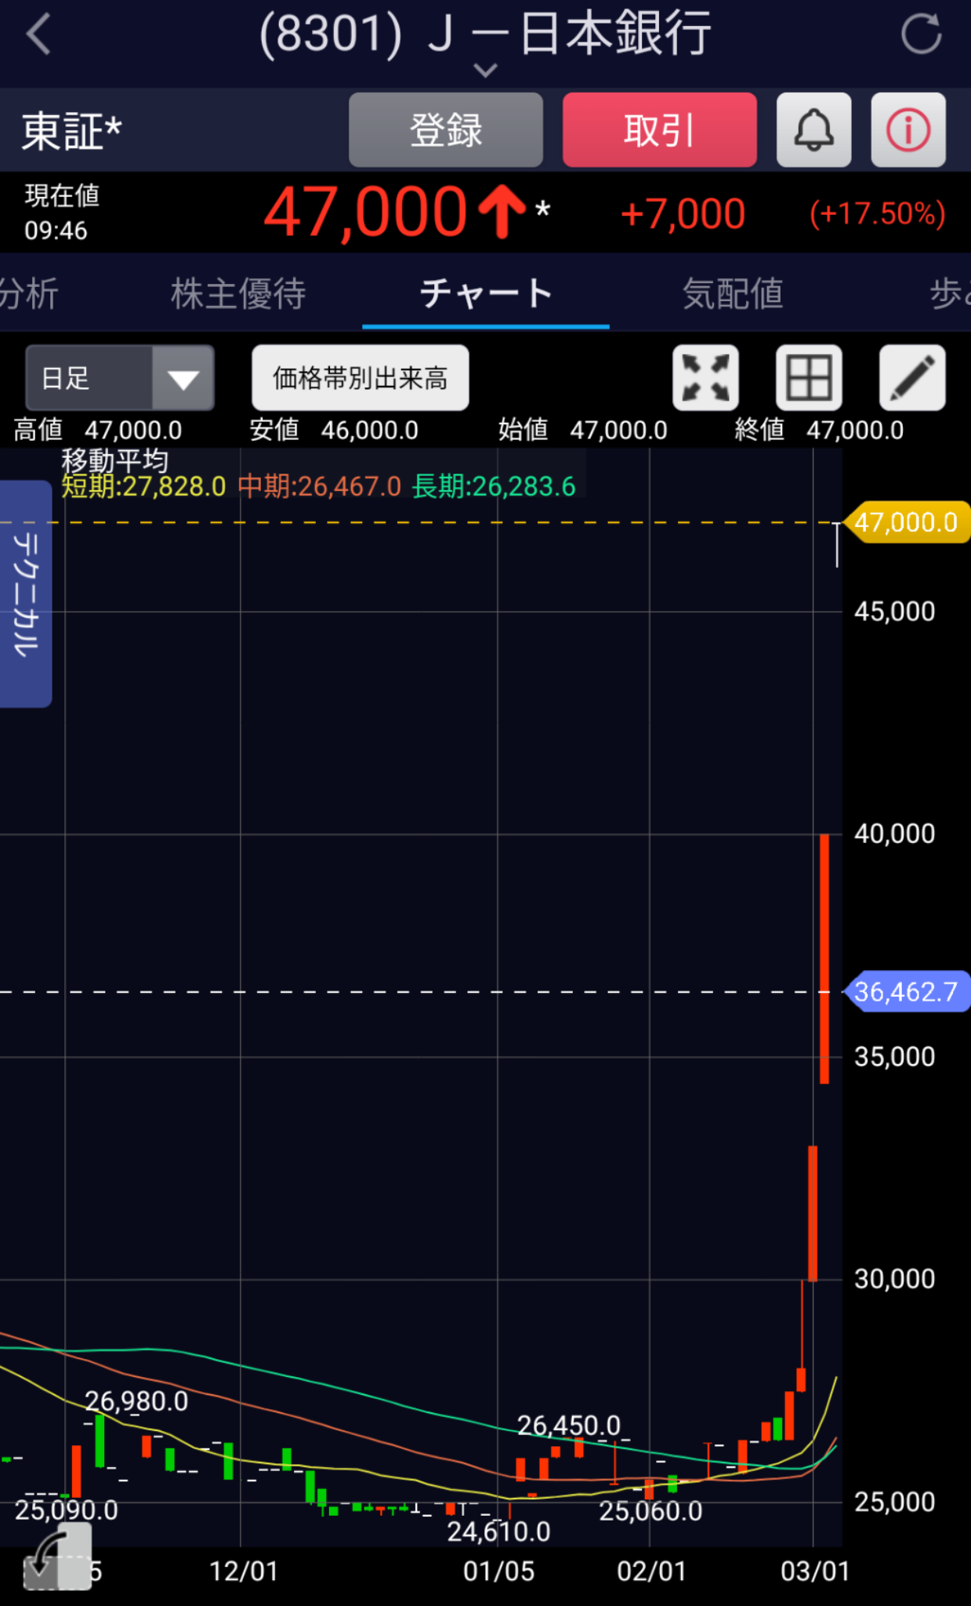Tap the 終値 47,000.0 value
Screen dimensions: 971x1606
[819, 430]
